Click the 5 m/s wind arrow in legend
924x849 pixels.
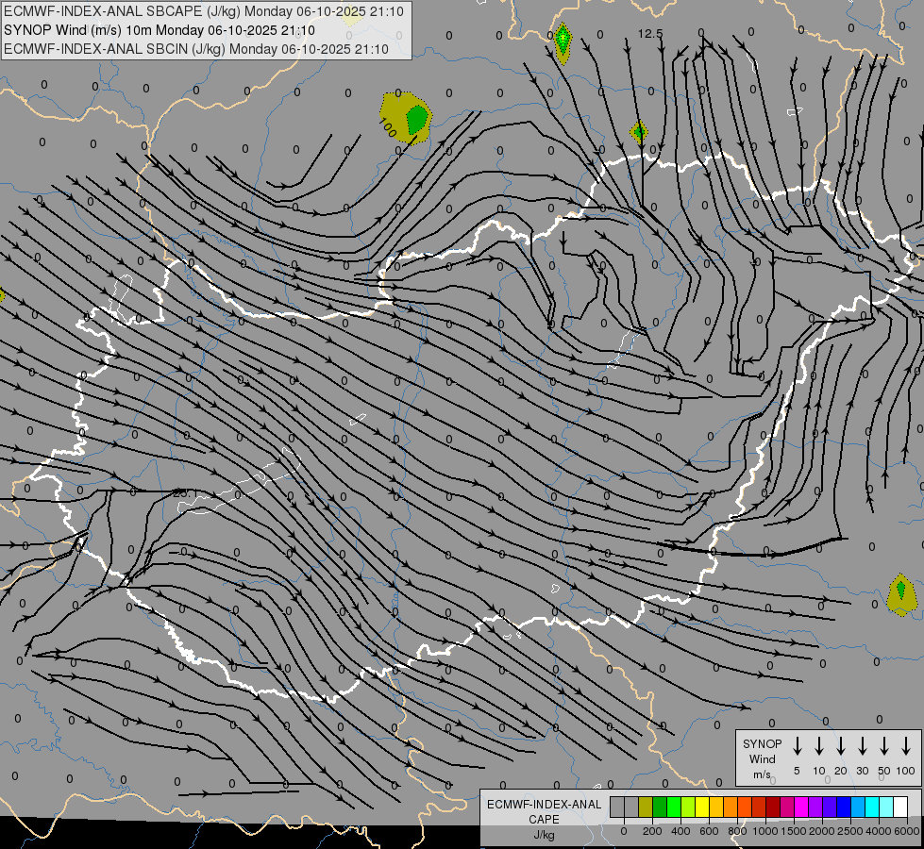tap(797, 746)
